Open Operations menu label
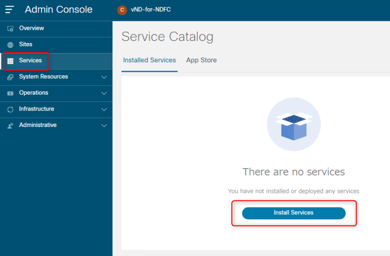390x256 pixels. coord(33,93)
